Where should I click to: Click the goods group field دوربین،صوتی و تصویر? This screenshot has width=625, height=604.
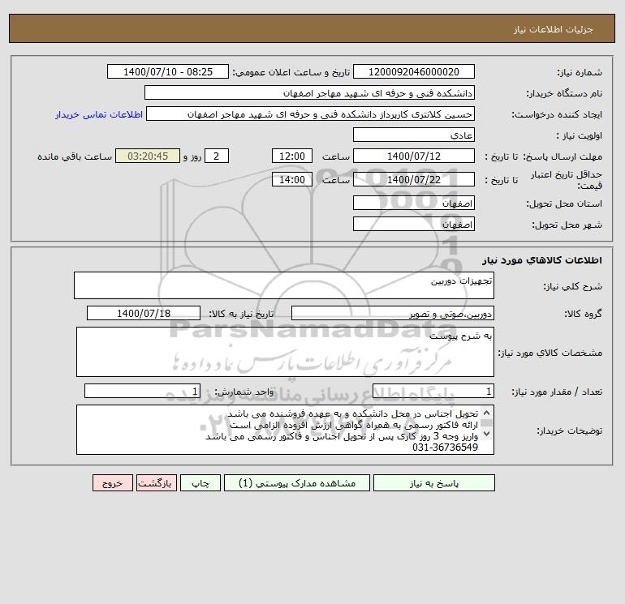point(393,313)
